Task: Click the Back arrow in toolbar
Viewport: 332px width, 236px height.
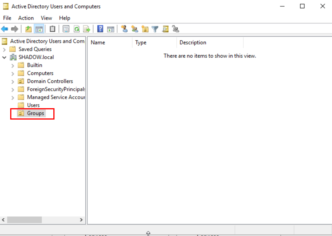Action: tap(5, 29)
